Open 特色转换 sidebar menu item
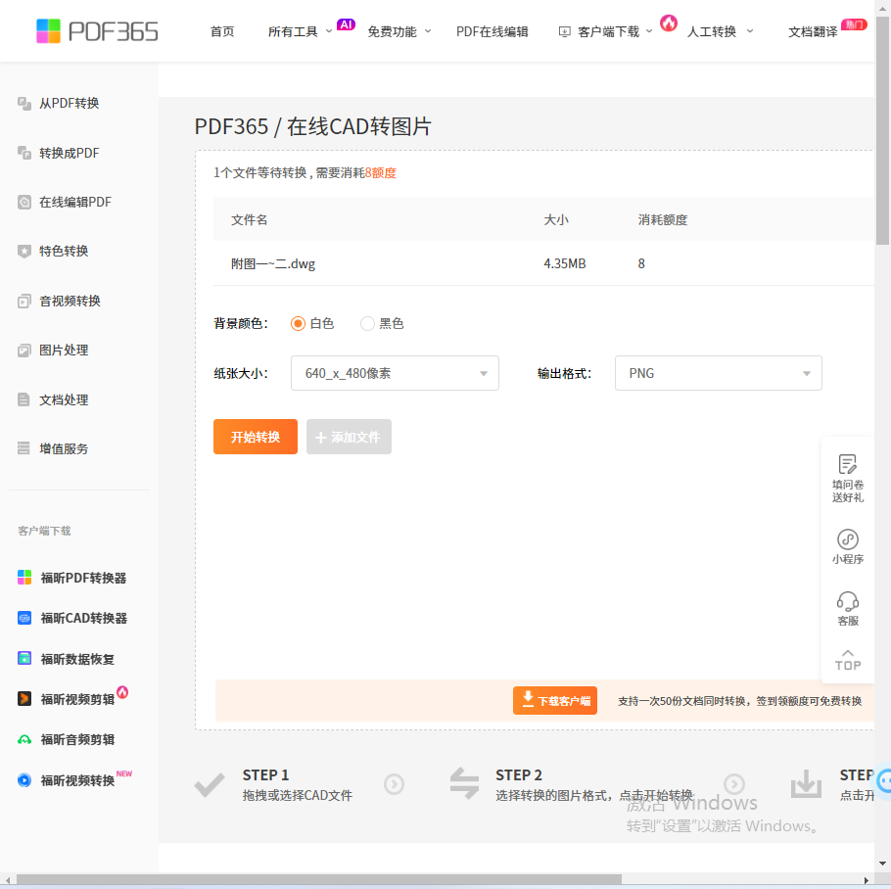The width and height of the screenshot is (891, 889). click(x=64, y=251)
